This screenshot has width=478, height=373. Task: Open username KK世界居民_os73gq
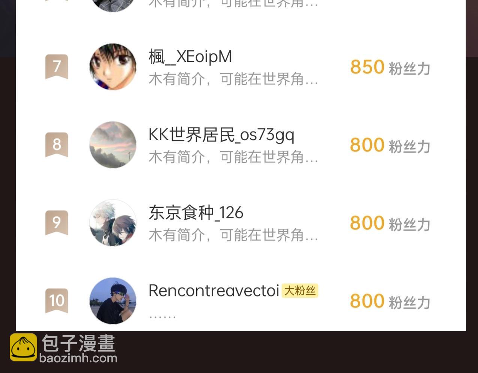(x=221, y=135)
